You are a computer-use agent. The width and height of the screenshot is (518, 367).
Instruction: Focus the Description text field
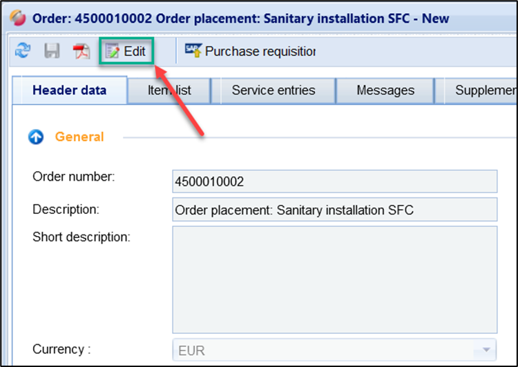334,210
